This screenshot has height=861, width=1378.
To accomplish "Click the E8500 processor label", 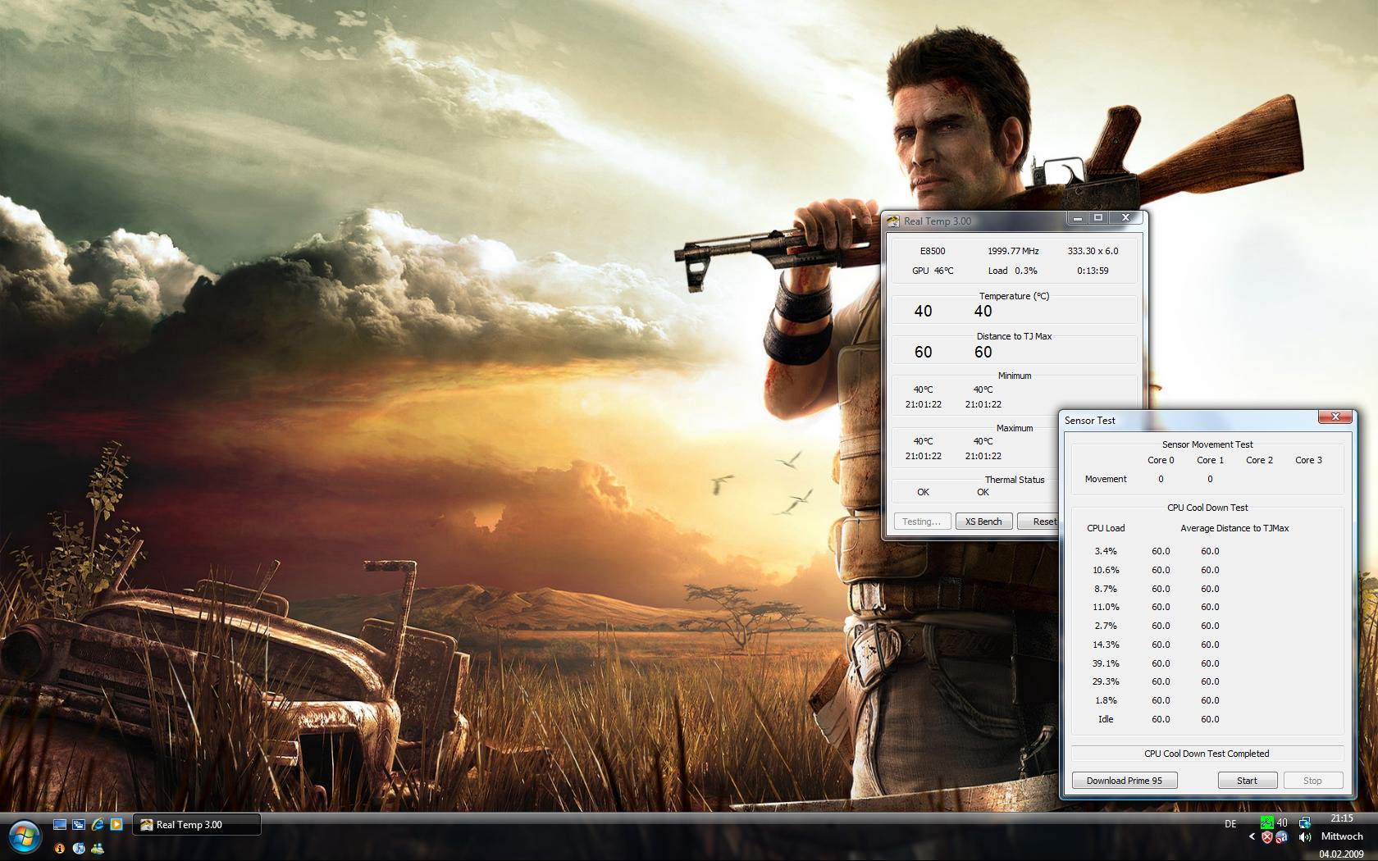I will 933,251.
